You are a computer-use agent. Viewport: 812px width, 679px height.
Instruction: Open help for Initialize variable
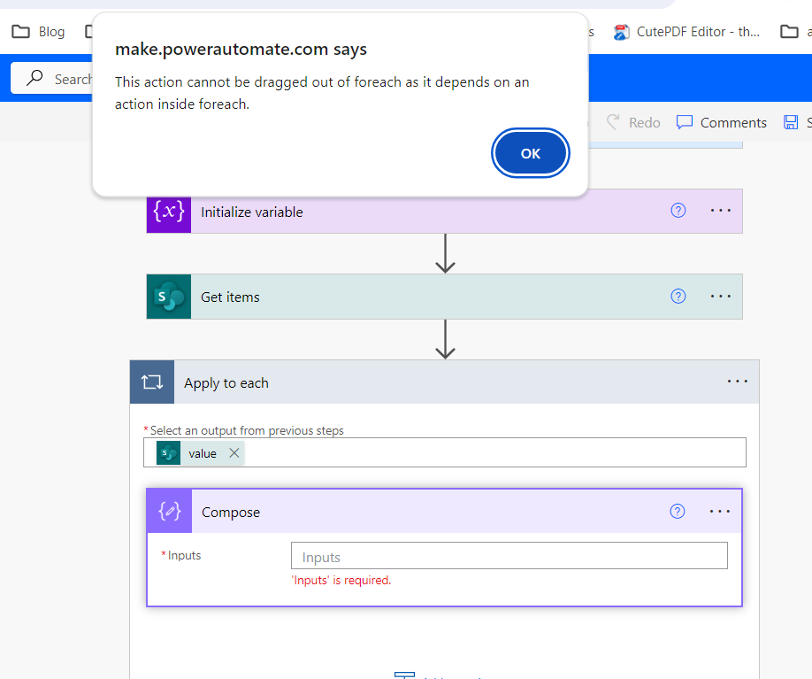(678, 211)
